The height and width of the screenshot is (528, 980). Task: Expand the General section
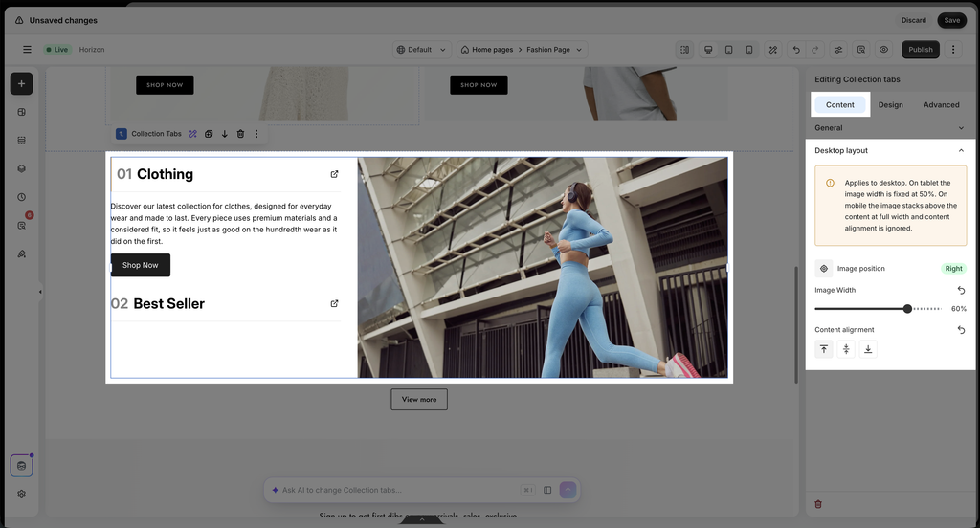coord(891,128)
